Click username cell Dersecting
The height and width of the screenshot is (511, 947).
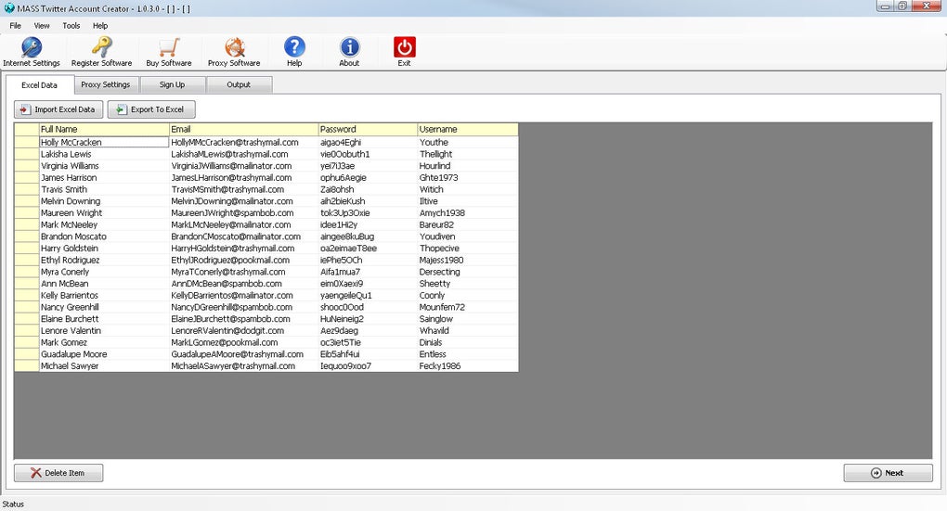point(467,272)
